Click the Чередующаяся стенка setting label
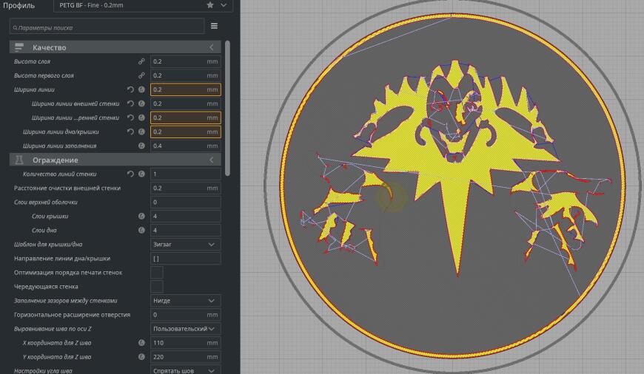Image resolution: width=644 pixels, height=374 pixels. [x=46, y=287]
